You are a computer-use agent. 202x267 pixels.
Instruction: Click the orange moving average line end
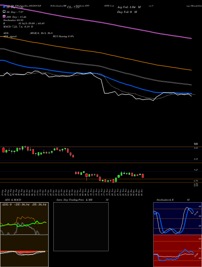191,70
